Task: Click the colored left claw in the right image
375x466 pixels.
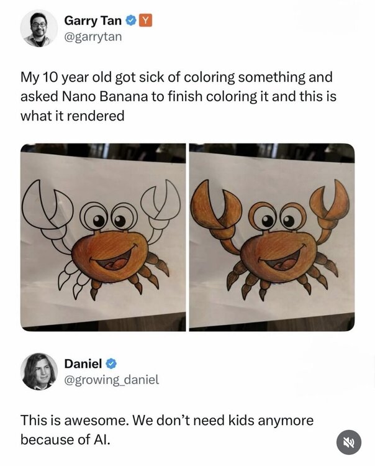Action: [x=212, y=209]
